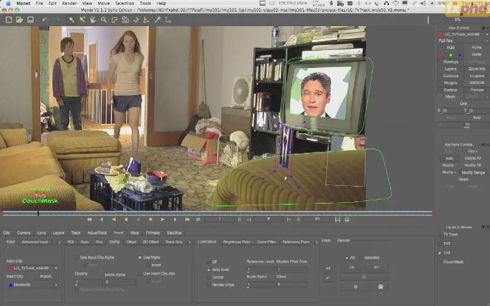Open the Render menu
The height and width of the screenshot is (306, 490).
pyautogui.click(x=69, y=3)
